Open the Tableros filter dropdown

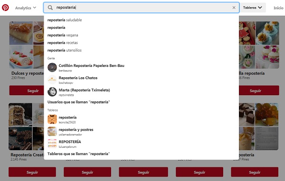point(253,8)
